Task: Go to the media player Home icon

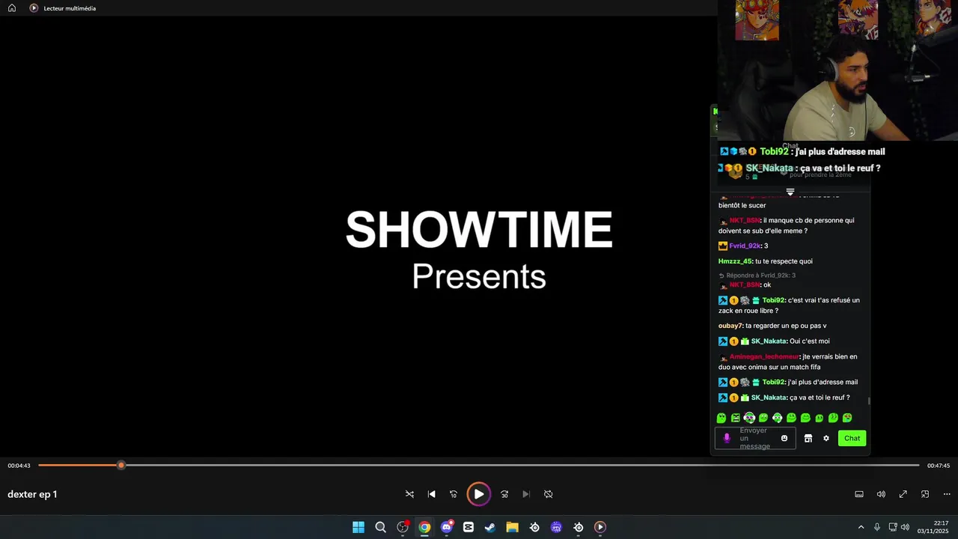Action: (x=12, y=8)
